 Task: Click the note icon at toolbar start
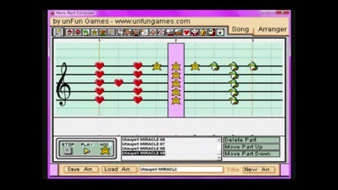click(58, 32)
